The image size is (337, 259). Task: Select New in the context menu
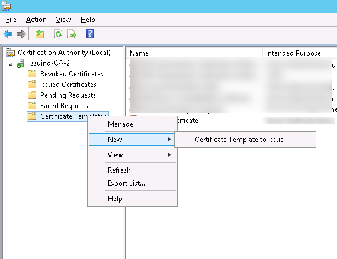point(131,140)
